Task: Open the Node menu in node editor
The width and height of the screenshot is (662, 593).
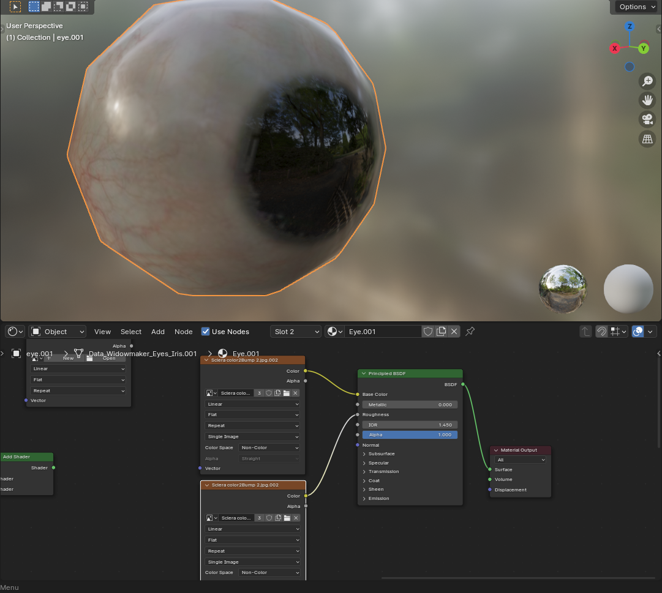Action: 183,332
